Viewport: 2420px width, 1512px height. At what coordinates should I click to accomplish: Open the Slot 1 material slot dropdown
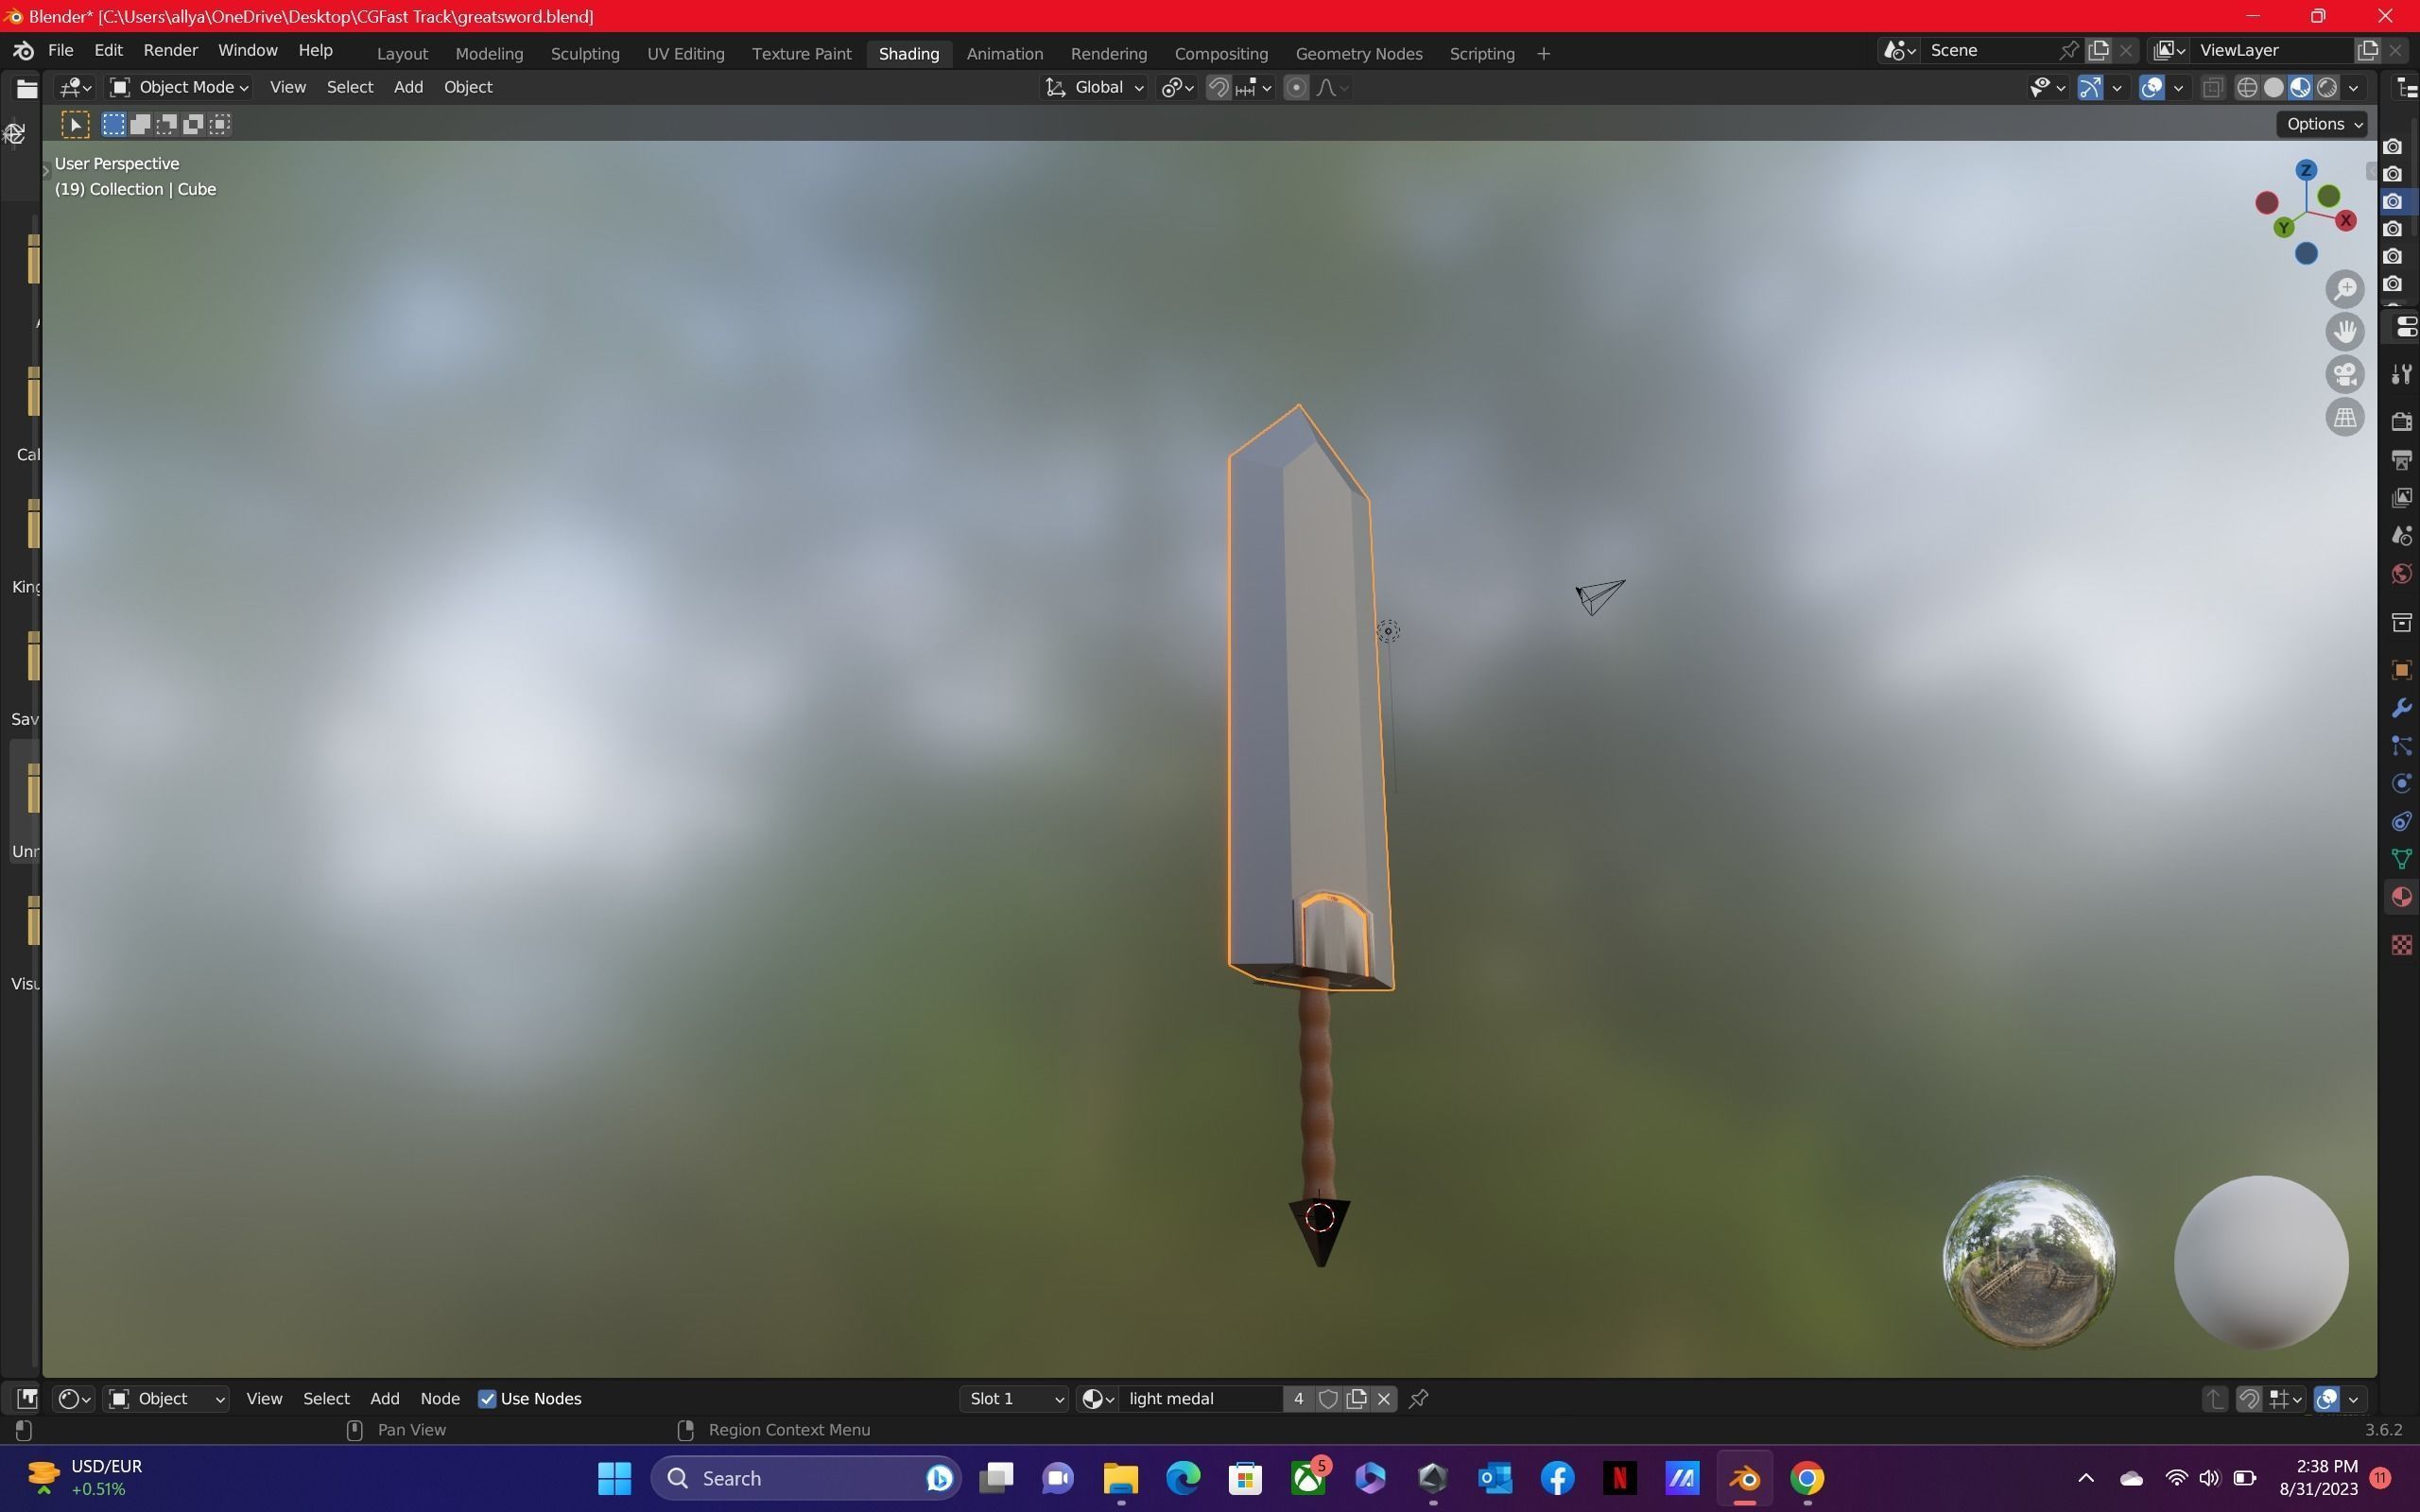(1015, 1399)
